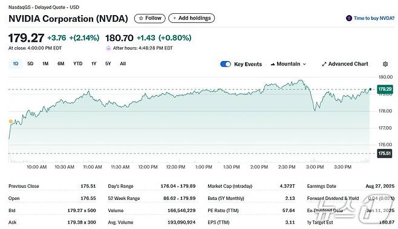Click the 1y Target Est label
This screenshot has height=229, width=398.
click(x=320, y=222)
